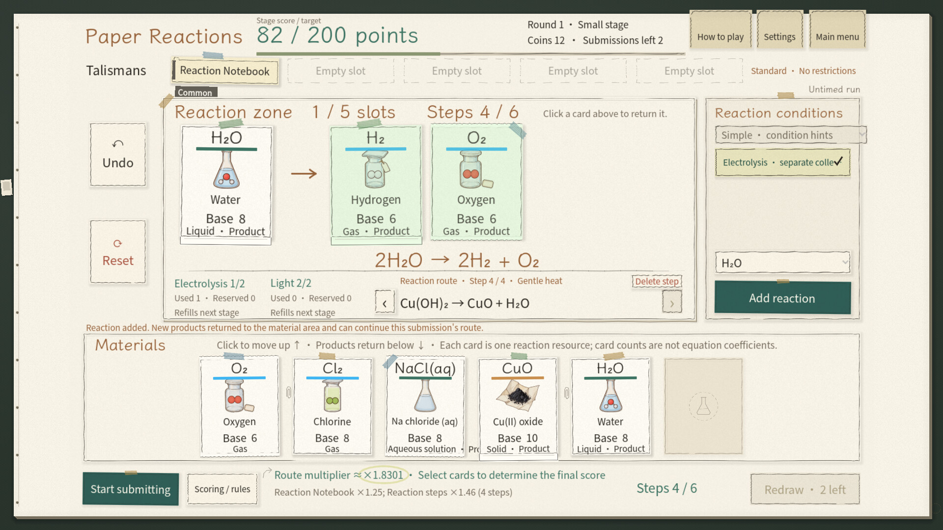Click the Hydrogen gas jar card
943x530 pixels.
pos(376,185)
